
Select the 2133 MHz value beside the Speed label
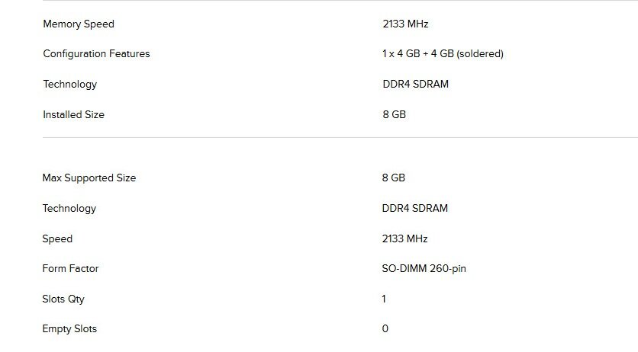(404, 238)
